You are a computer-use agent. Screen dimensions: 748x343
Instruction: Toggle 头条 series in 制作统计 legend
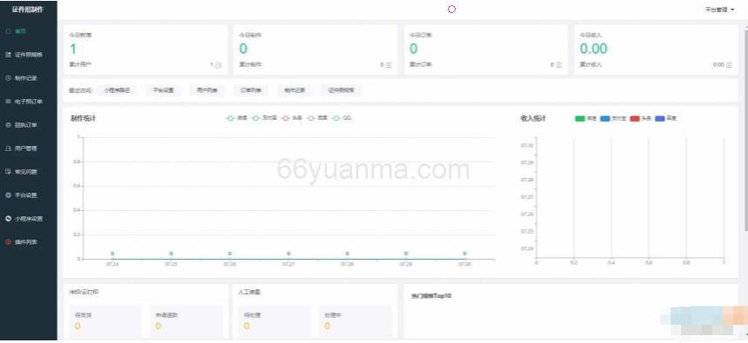[292, 118]
